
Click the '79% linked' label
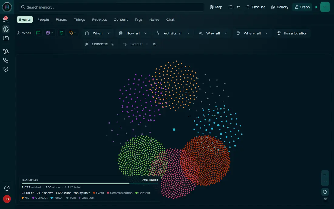(x=150, y=180)
